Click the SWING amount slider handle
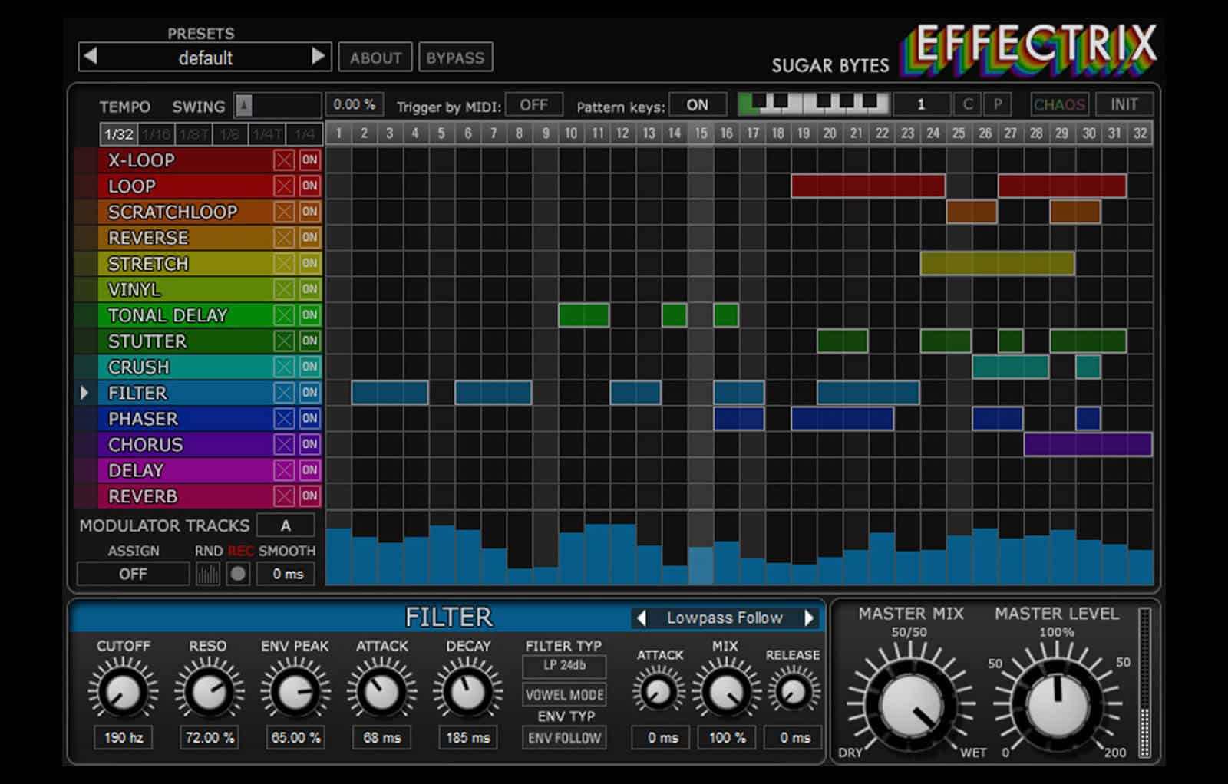 tap(243, 105)
